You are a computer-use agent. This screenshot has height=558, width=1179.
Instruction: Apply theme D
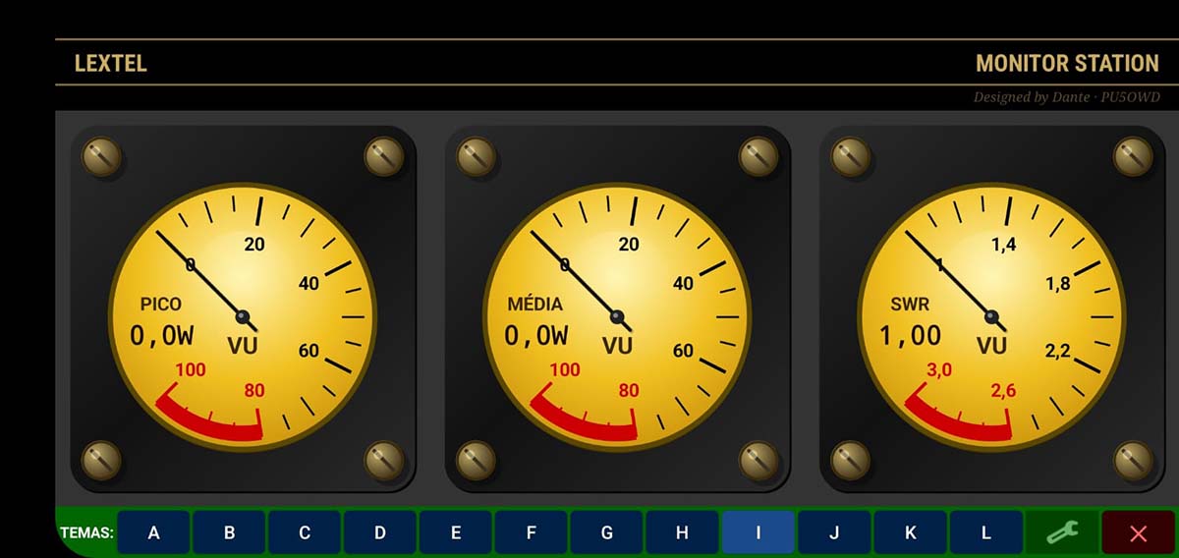(380, 532)
